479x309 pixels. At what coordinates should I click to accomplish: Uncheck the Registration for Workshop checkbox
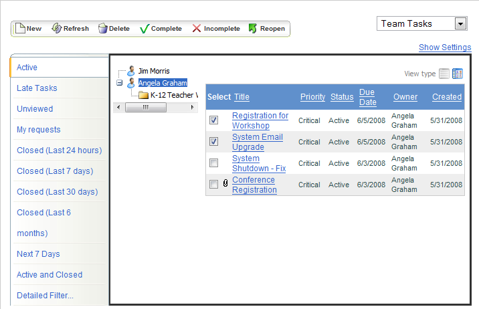pyautogui.click(x=213, y=120)
